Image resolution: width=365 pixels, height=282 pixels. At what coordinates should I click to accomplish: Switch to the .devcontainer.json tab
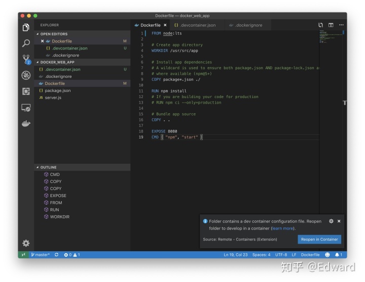197,25
